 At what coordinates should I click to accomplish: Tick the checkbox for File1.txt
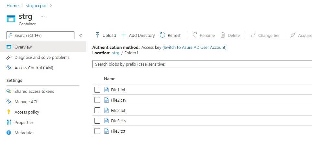click(97, 90)
